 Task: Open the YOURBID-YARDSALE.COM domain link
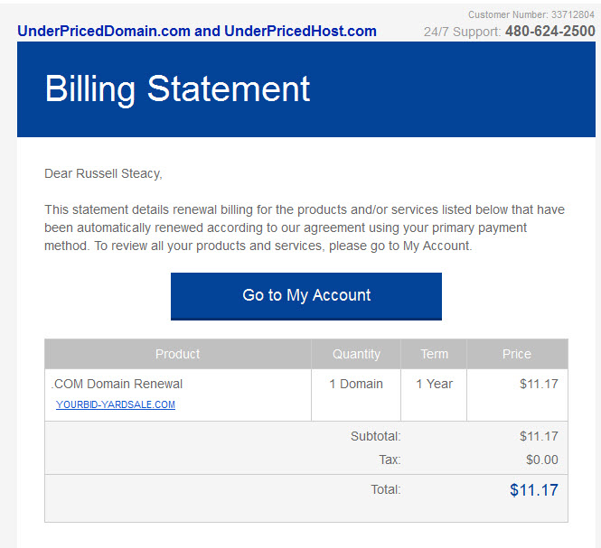116,404
